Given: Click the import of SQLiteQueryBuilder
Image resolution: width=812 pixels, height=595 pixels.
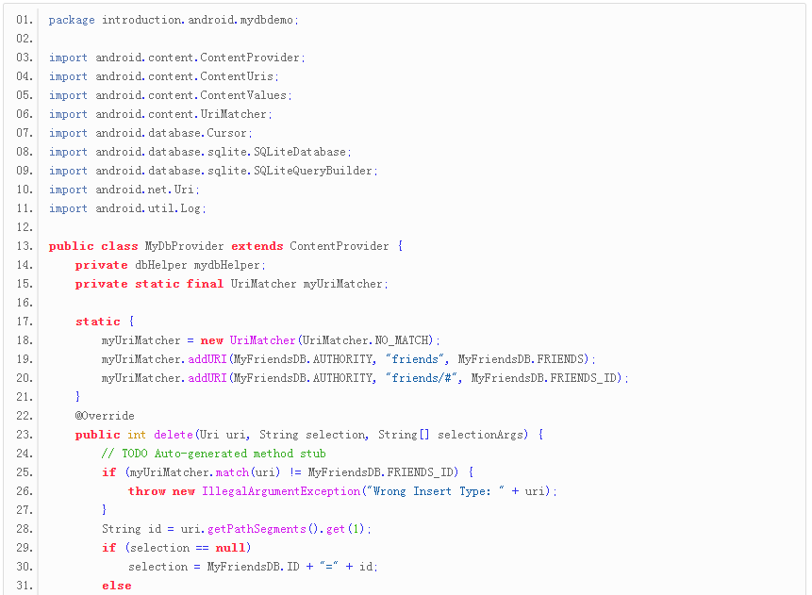Looking at the screenshot, I should click(x=213, y=171).
